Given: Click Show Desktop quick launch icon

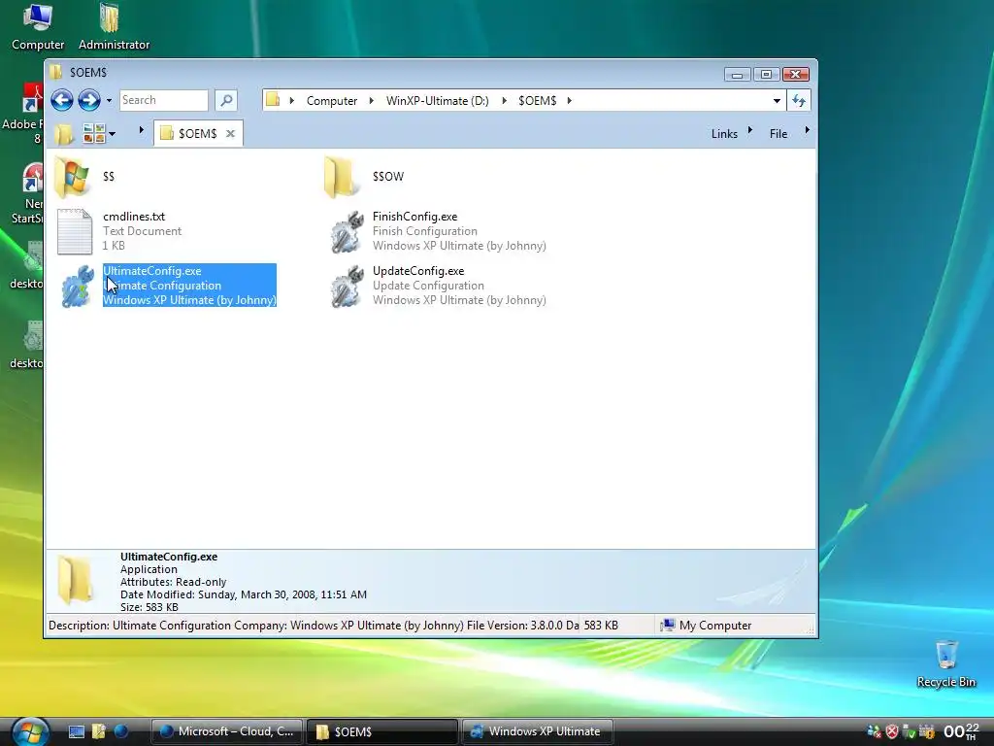Looking at the screenshot, I should pyautogui.click(x=77, y=732).
